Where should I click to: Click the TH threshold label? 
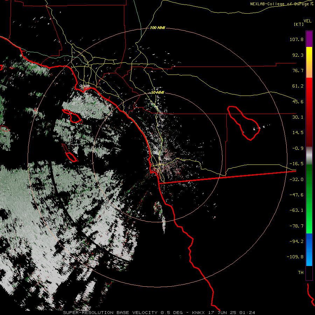301,273
